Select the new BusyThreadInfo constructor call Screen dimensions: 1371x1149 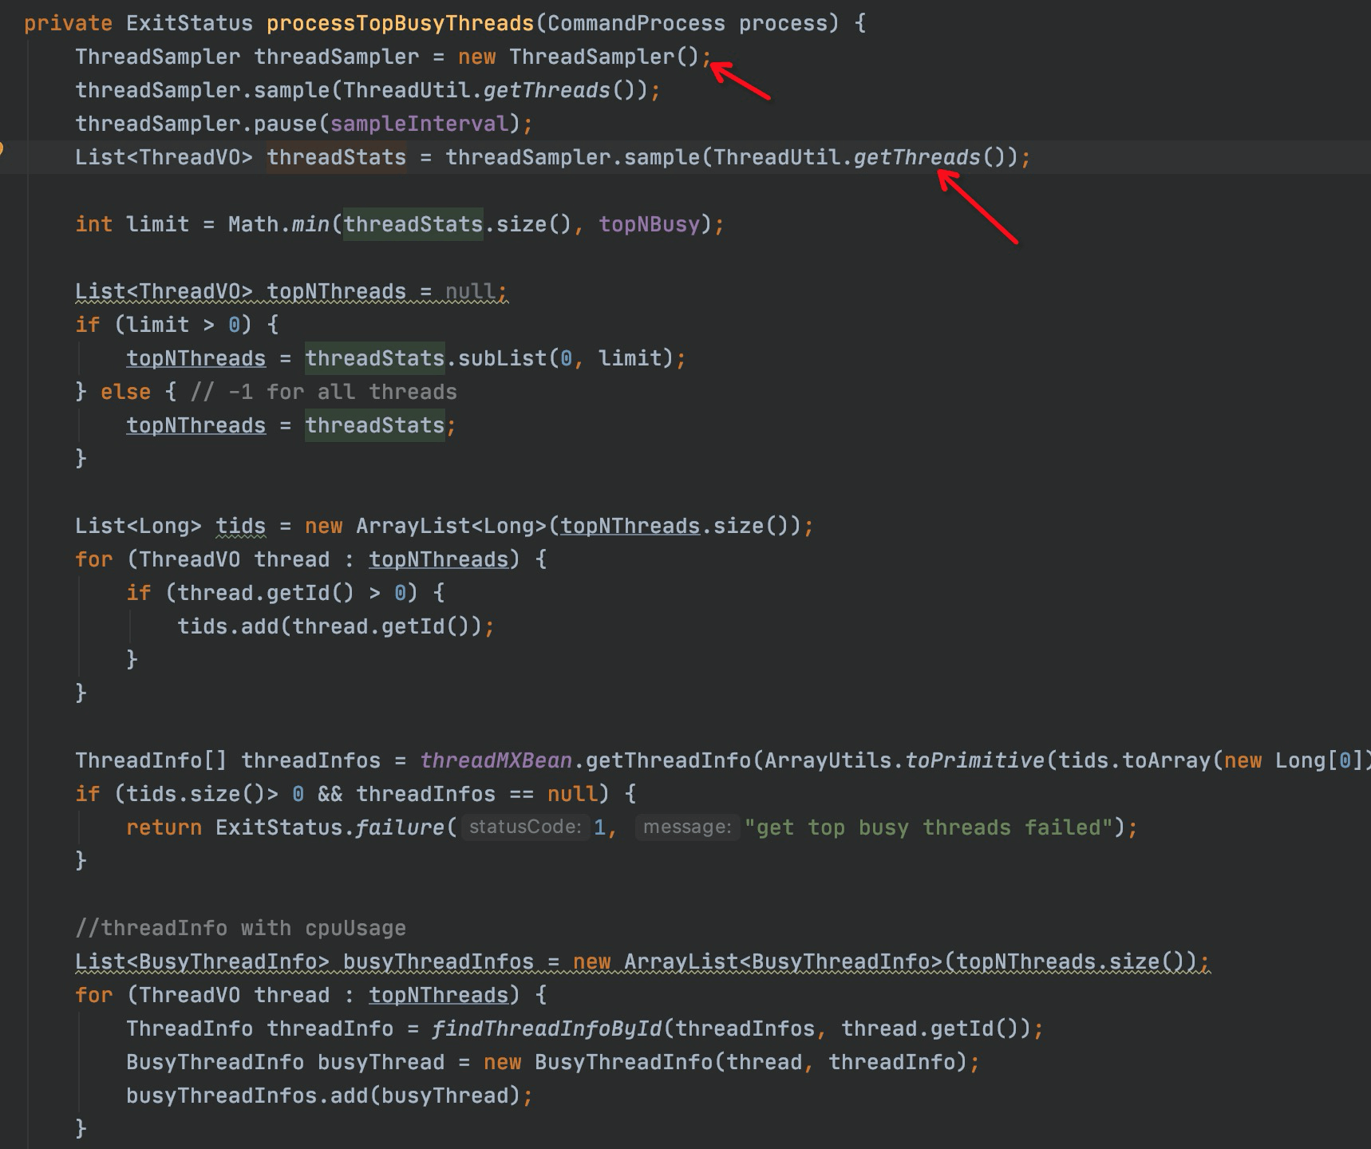coord(725,1062)
